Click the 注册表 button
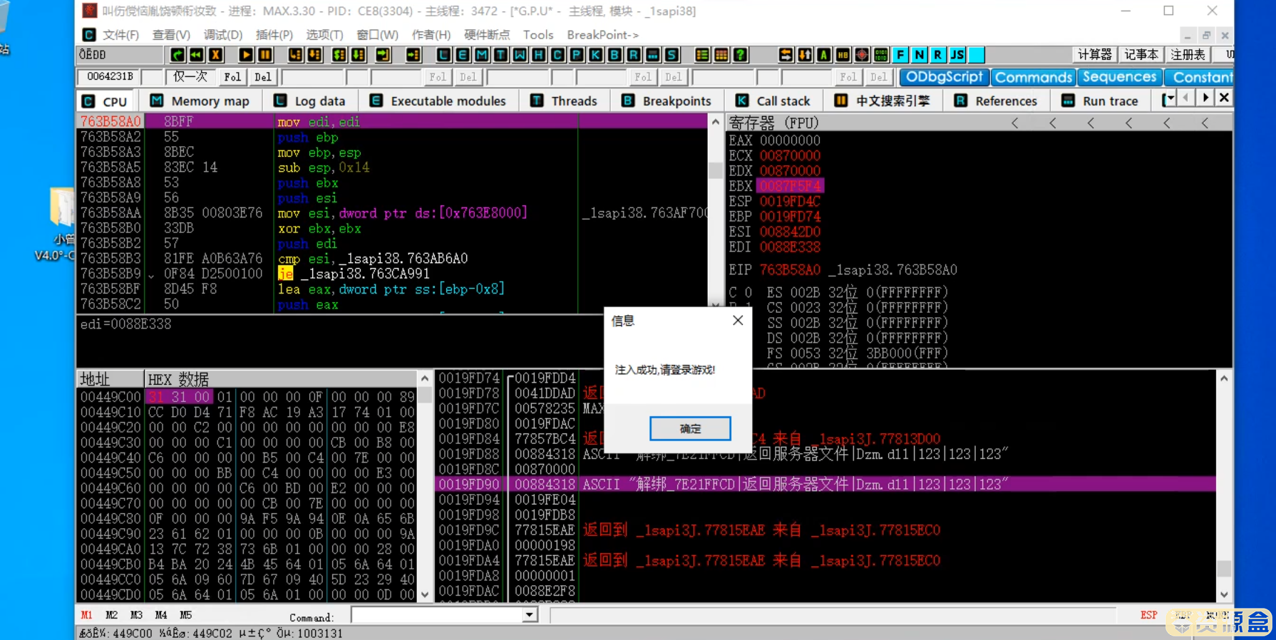 click(x=1188, y=55)
